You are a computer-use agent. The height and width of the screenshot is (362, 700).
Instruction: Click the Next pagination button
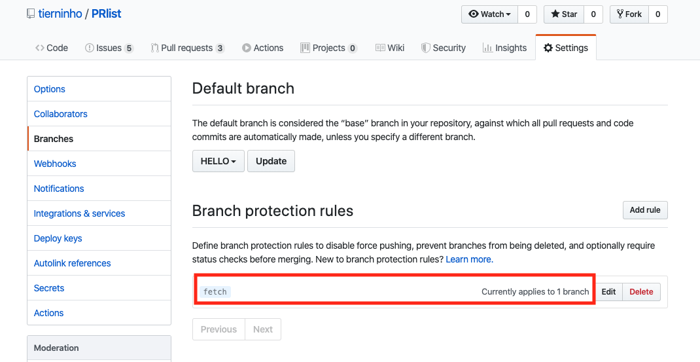point(263,329)
